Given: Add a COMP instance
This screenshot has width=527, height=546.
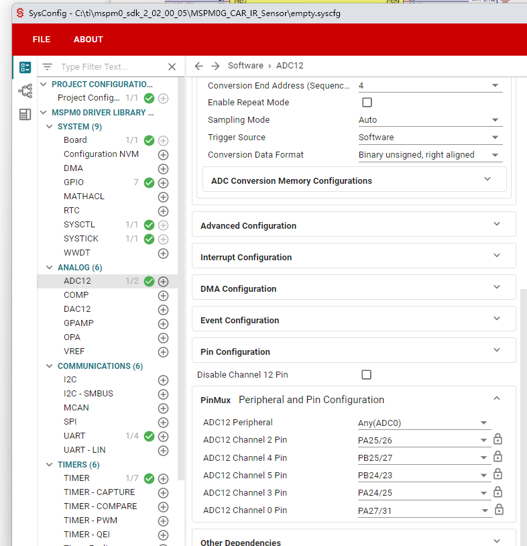Looking at the screenshot, I should coord(163,296).
